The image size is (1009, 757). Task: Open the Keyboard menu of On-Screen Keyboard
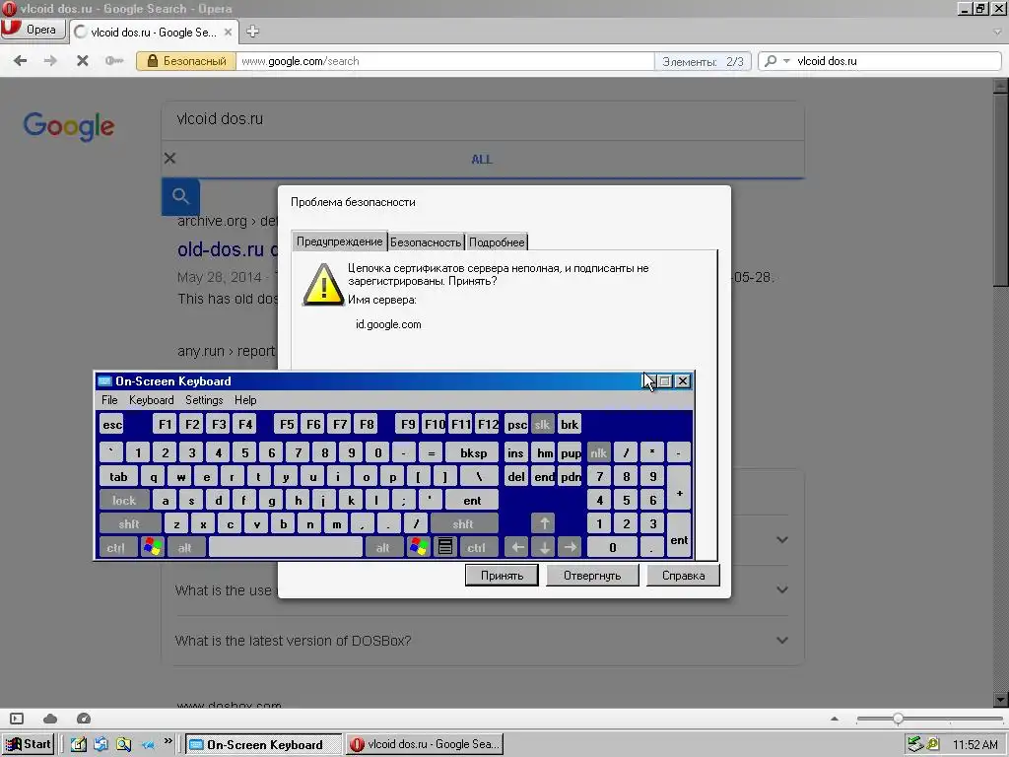(x=151, y=400)
